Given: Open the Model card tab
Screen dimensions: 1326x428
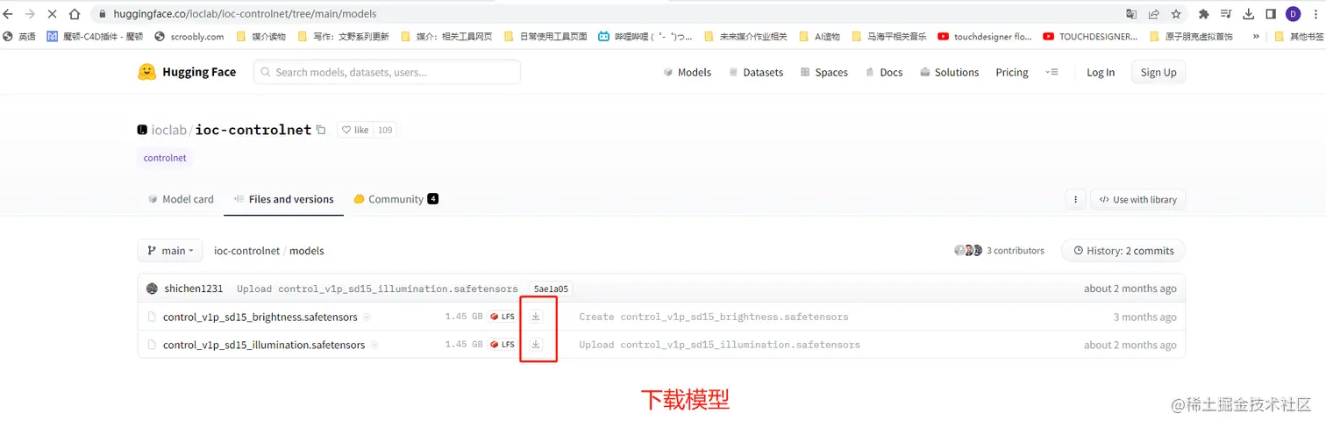Looking at the screenshot, I should 181,199.
